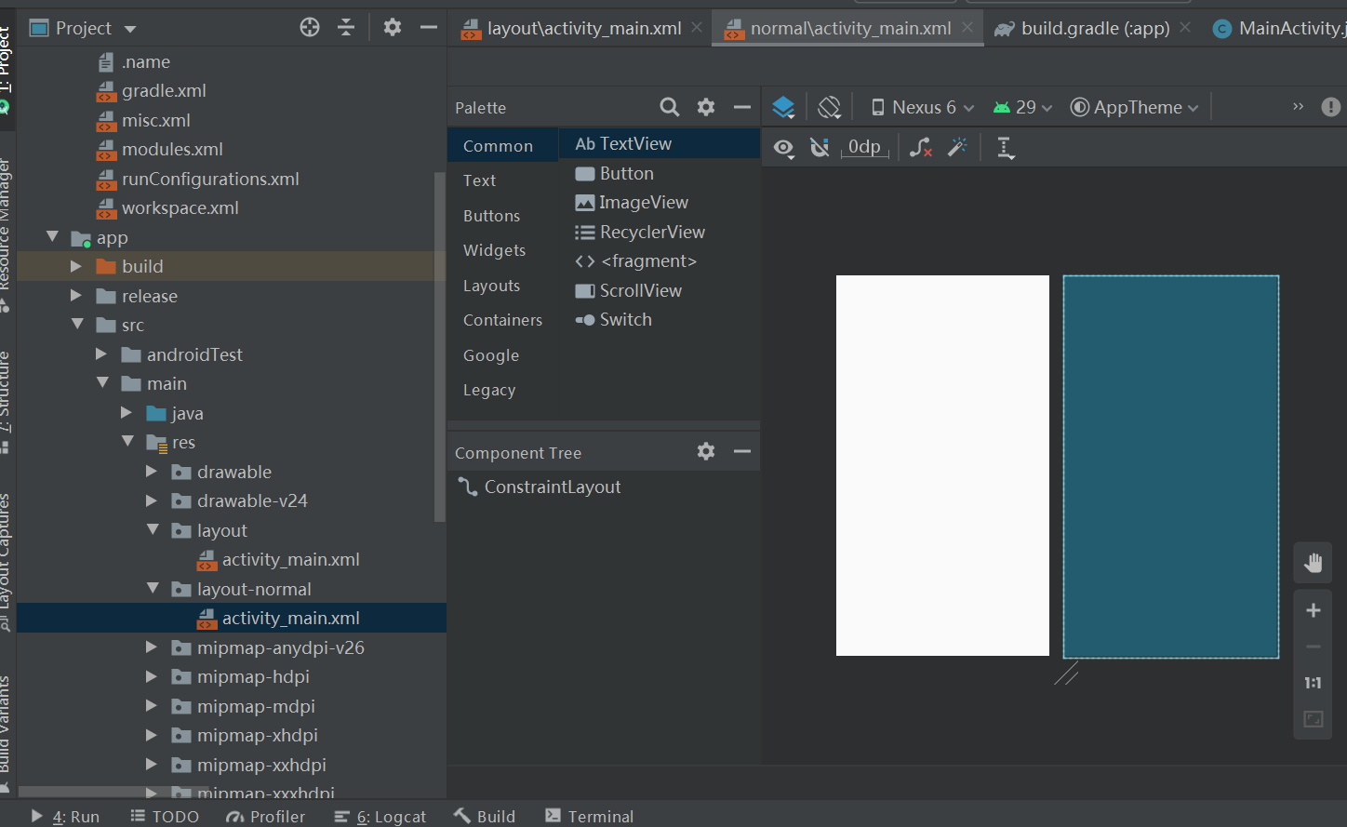Screen dimensions: 1347x827
Task: Expand the drawable-v24 folder
Action: pos(152,500)
